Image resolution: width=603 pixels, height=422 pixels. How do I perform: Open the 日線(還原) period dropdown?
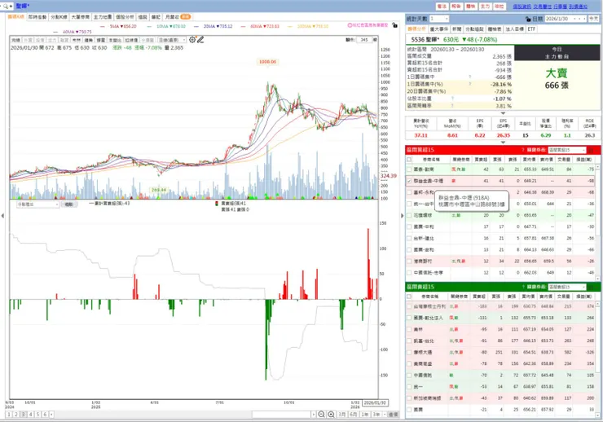pyautogui.click(x=171, y=40)
